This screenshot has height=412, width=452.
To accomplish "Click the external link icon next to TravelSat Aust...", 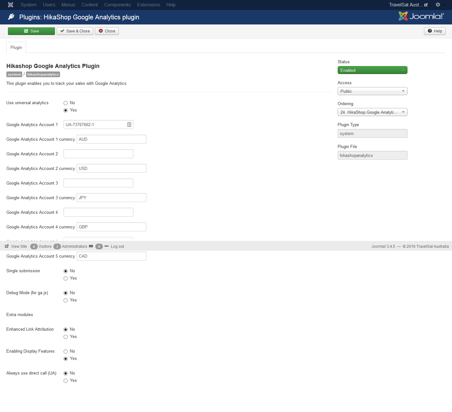I will 426,5.
